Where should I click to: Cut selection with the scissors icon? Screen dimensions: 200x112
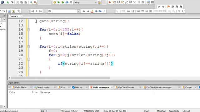click(17, 2)
